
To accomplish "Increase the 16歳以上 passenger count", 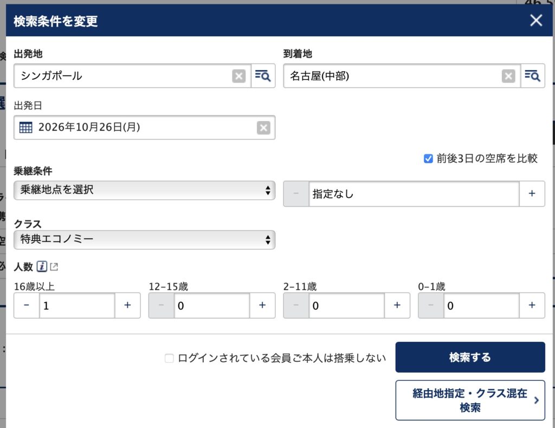I will tap(128, 305).
